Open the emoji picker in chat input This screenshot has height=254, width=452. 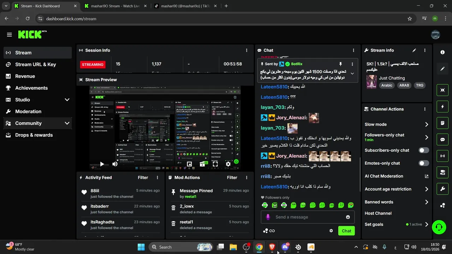click(x=348, y=217)
